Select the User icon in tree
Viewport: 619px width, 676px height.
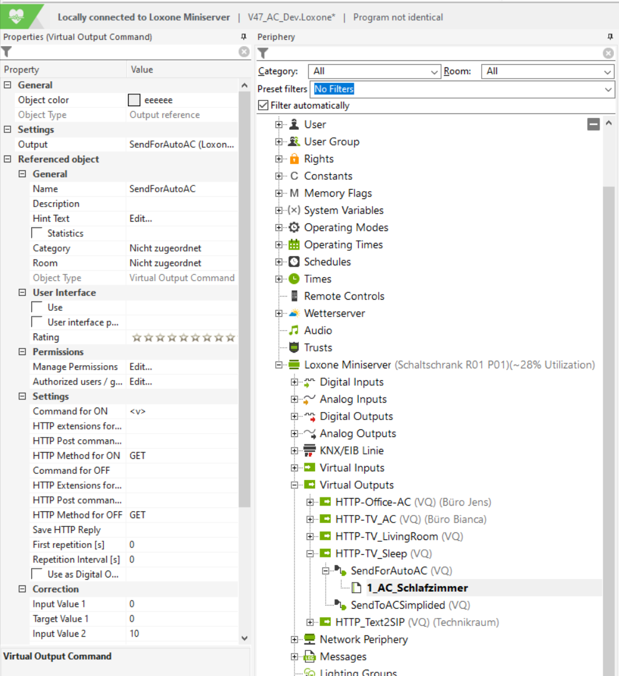pos(294,125)
